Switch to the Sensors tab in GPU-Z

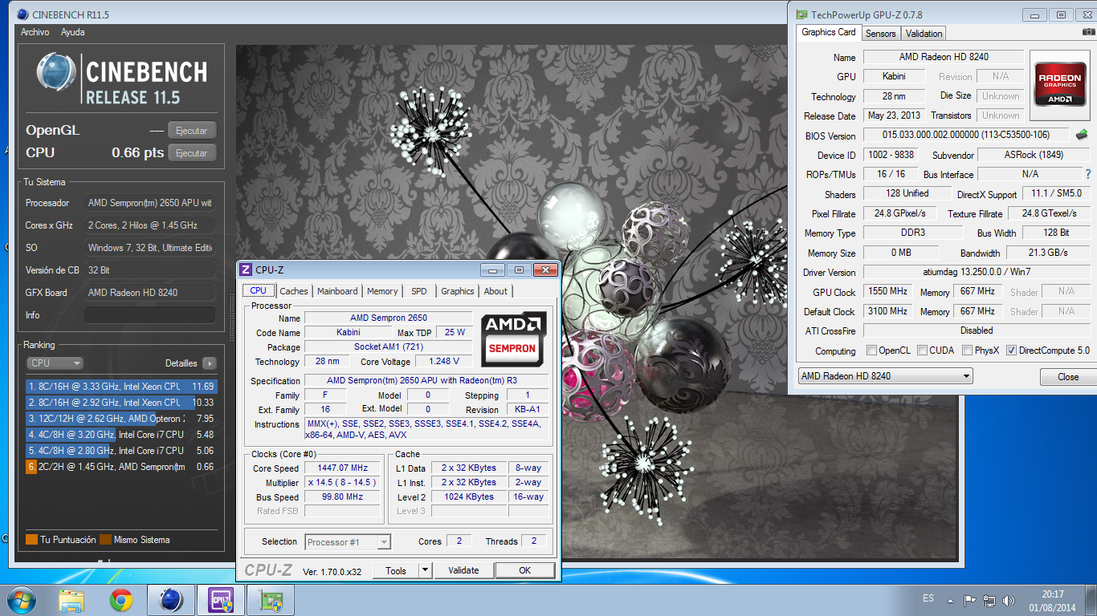click(881, 34)
